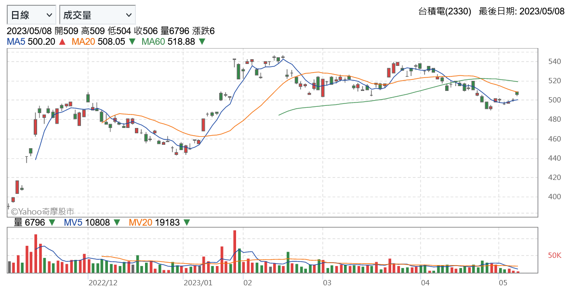Click the MA5 500.20 label

(x=31, y=42)
